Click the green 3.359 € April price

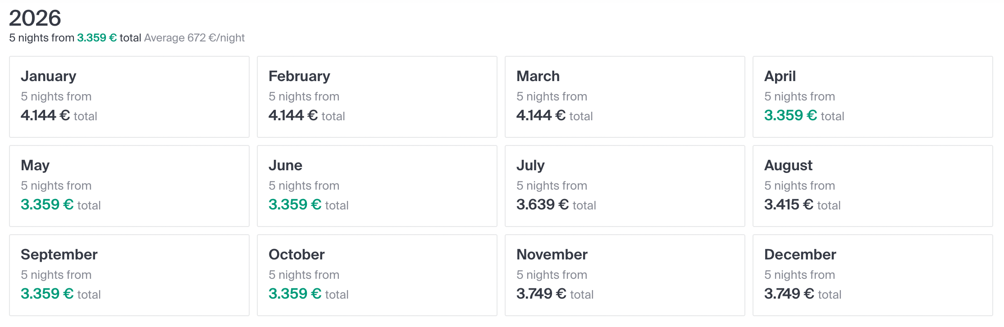(790, 115)
